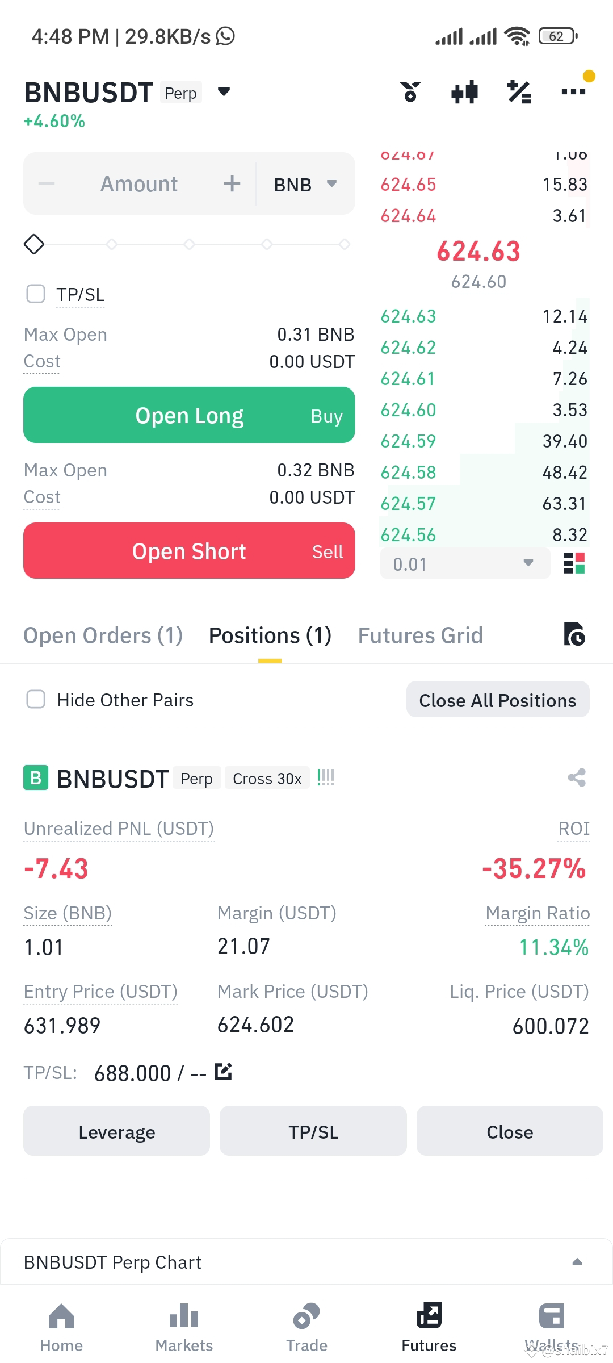Image resolution: width=613 pixels, height=1363 pixels.
Task: Switch to the Open Orders tab
Action: click(x=103, y=635)
